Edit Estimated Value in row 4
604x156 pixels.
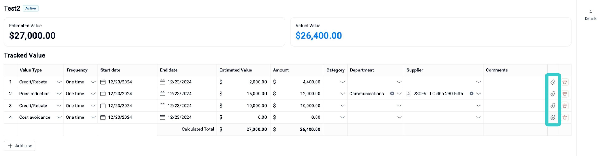pyautogui.click(x=245, y=117)
